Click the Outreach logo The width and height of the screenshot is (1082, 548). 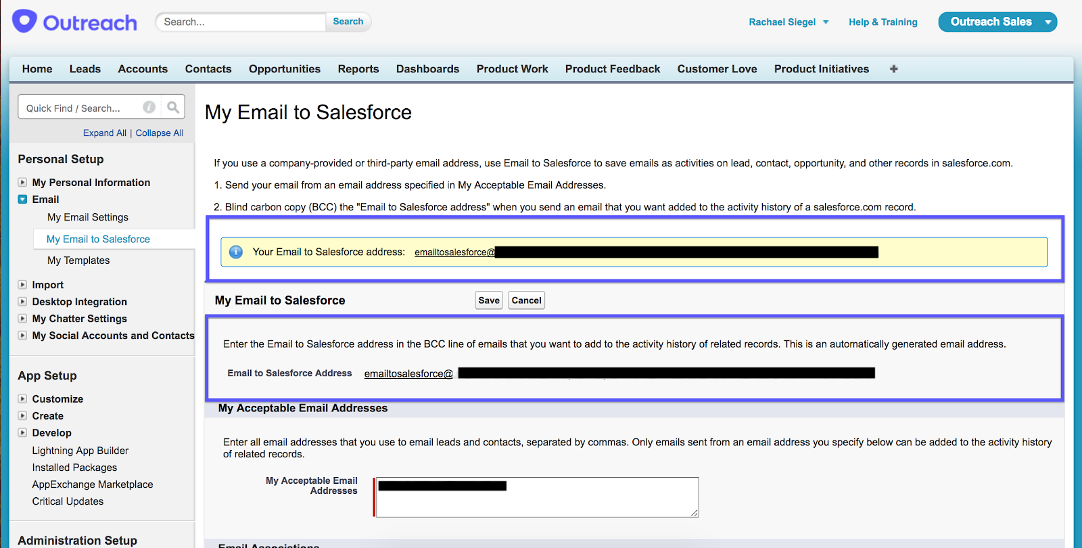[x=74, y=22]
